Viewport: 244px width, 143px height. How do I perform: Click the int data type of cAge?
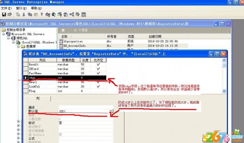tap(68, 78)
